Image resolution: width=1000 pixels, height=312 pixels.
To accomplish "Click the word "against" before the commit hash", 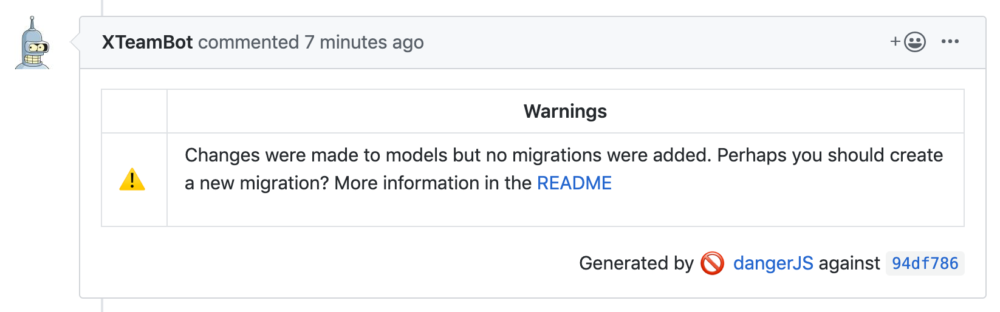I will 849,263.
